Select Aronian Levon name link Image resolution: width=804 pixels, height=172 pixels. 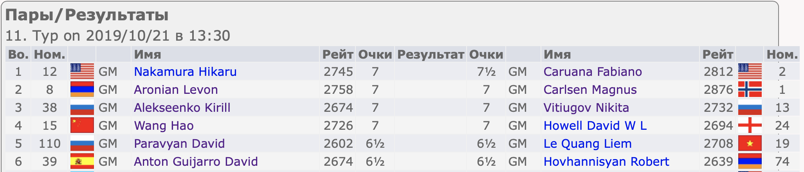[x=176, y=90]
